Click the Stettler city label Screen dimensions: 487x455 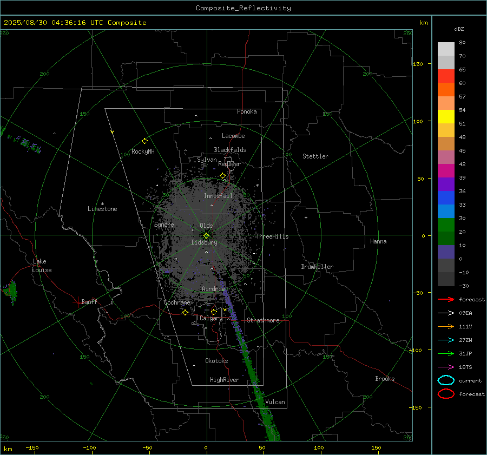(315, 156)
